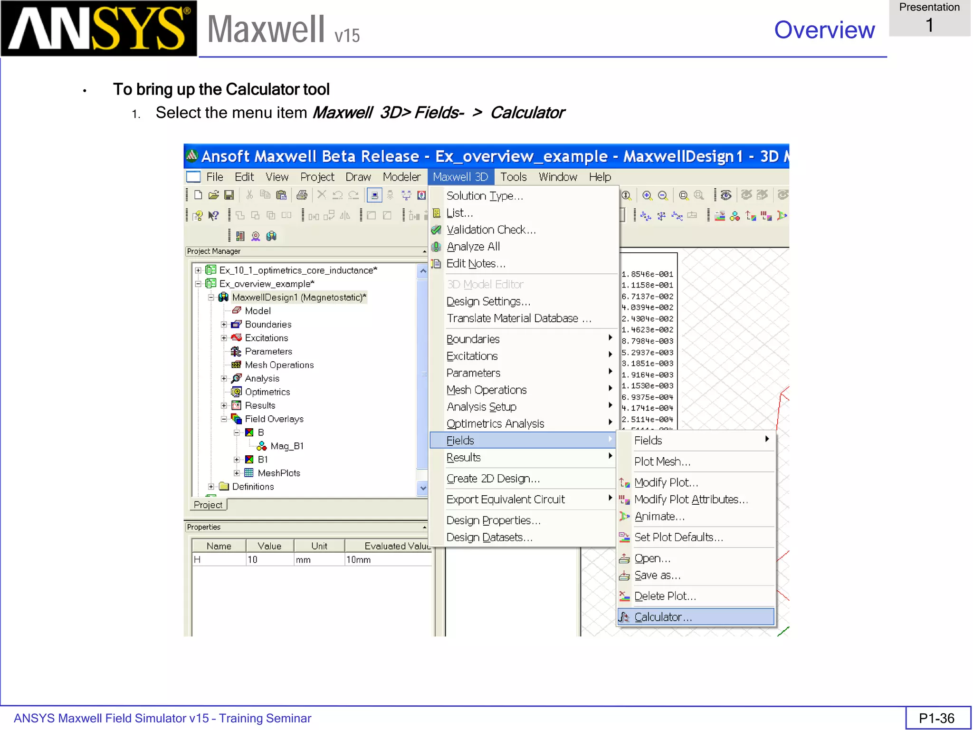
Task: Click the Fit All zoom icon
Action: (x=684, y=195)
